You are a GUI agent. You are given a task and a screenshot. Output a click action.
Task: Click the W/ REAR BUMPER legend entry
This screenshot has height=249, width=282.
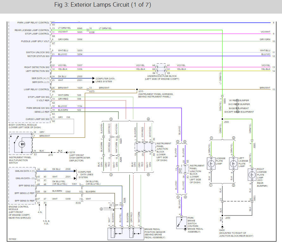pos(239,101)
